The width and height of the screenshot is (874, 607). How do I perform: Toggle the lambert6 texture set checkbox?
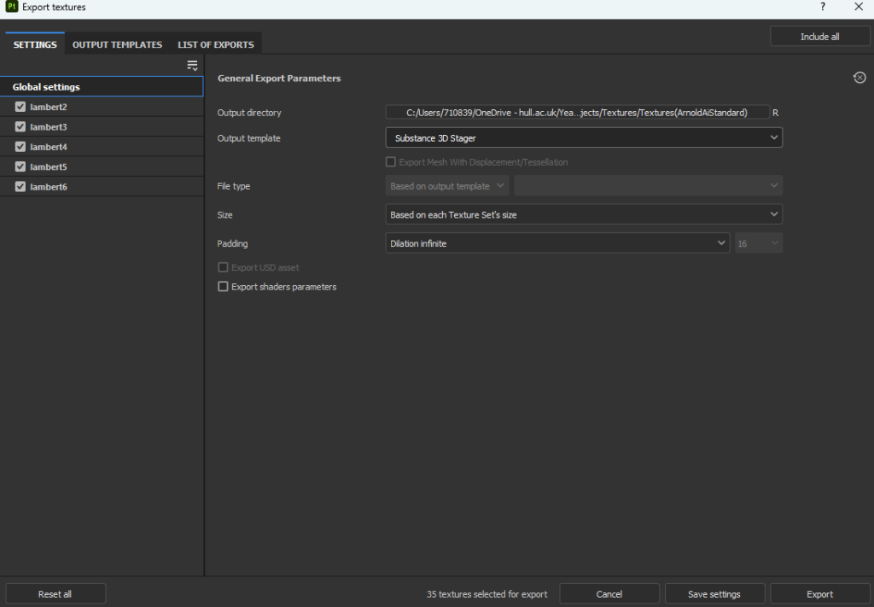pos(20,186)
